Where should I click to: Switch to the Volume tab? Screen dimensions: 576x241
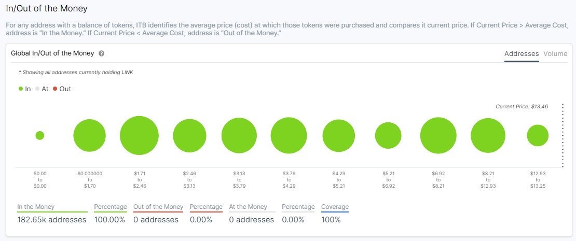pos(555,53)
